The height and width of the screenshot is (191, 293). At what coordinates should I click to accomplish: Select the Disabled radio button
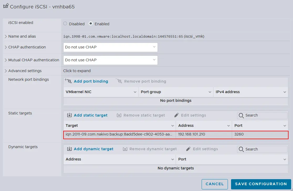pos(65,24)
